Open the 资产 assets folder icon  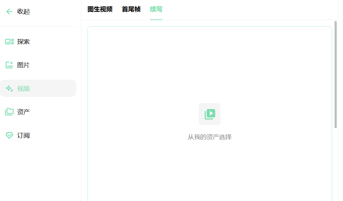[10, 112]
